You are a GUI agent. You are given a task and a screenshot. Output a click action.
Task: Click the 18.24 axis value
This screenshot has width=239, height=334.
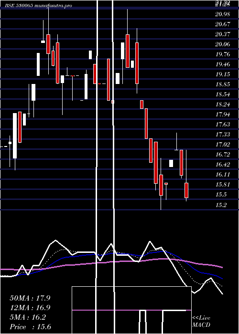coord(223,104)
